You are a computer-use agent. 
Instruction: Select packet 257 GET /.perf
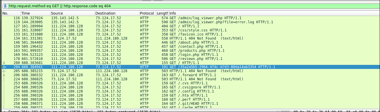(190, 99)
